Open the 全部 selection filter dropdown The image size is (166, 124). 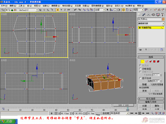[104, 10]
